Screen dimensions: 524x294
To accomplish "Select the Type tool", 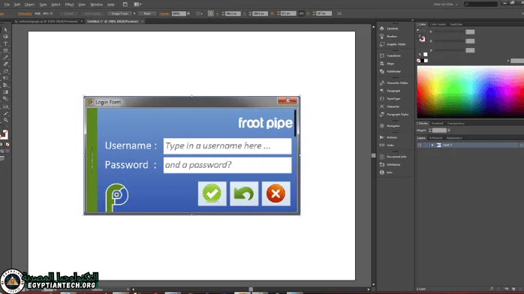I will point(6,43).
